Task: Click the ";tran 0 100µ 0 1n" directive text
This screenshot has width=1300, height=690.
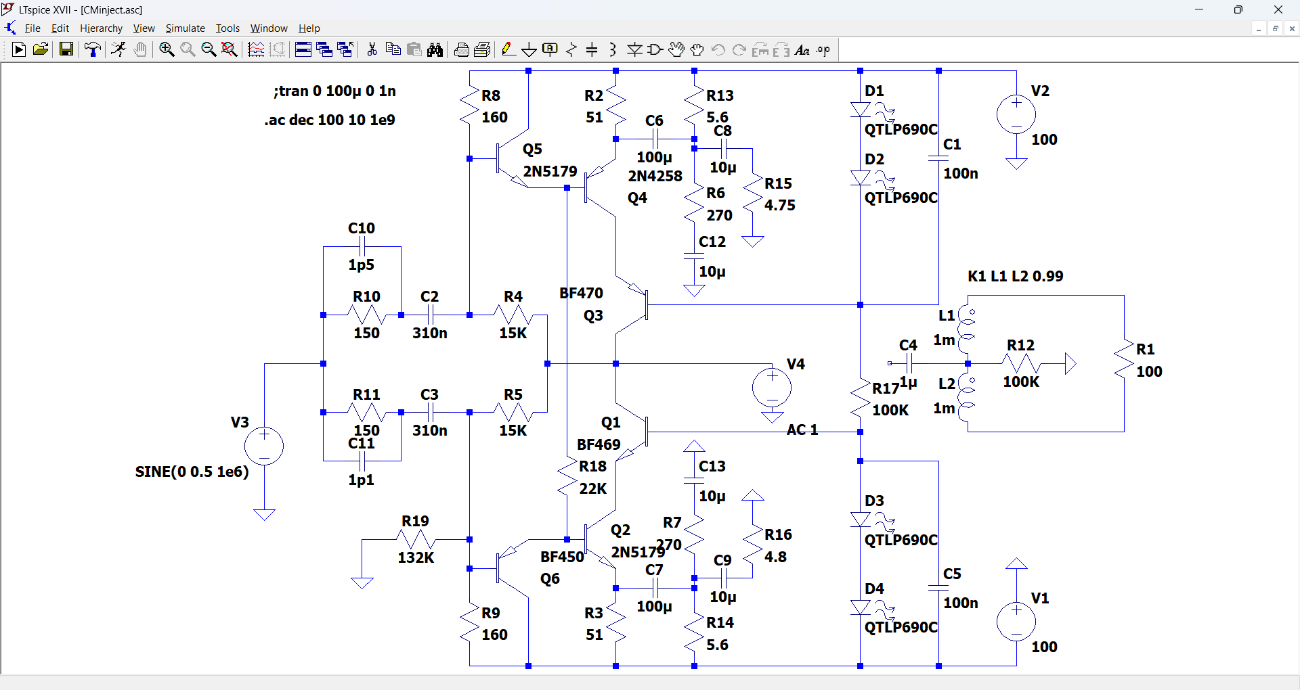Action: click(335, 91)
